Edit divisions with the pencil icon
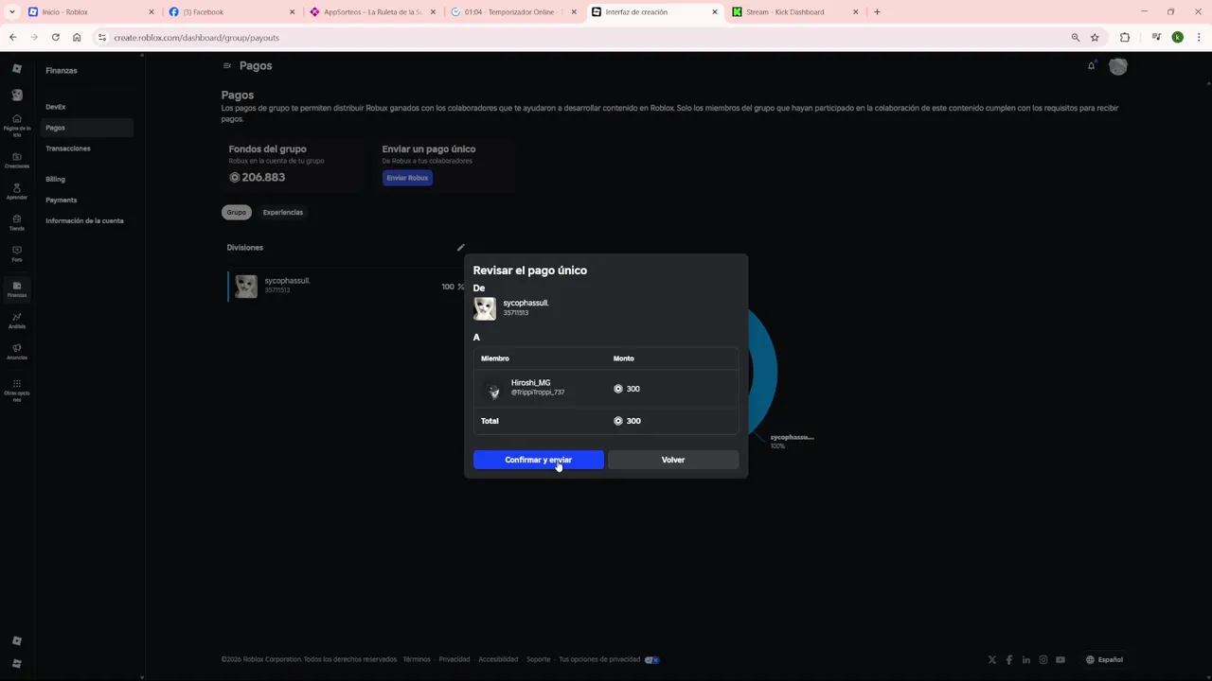Image resolution: width=1212 pixels, height=681 pixels. click(x=461, y=248)
